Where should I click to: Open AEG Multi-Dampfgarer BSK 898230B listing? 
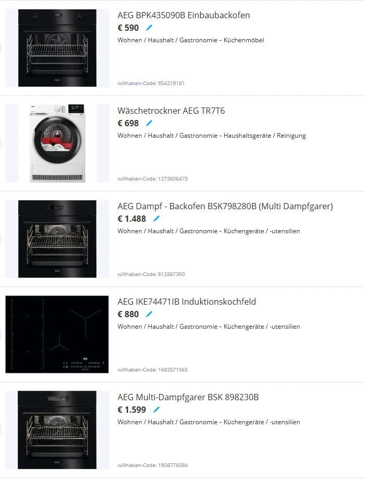188,397
